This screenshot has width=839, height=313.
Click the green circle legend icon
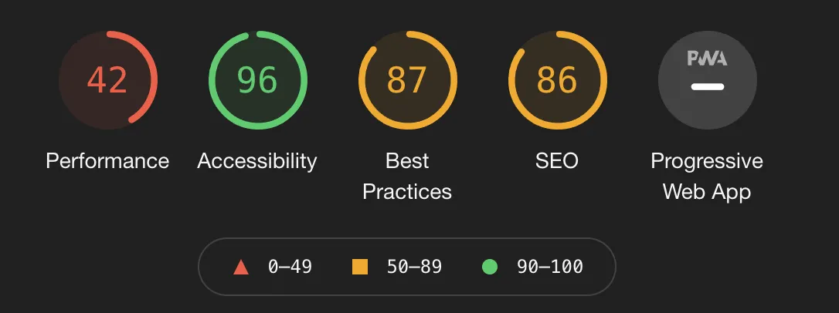(x=489, y=268)
